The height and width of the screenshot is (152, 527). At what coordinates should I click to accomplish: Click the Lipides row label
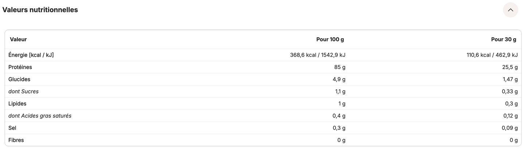18,104
